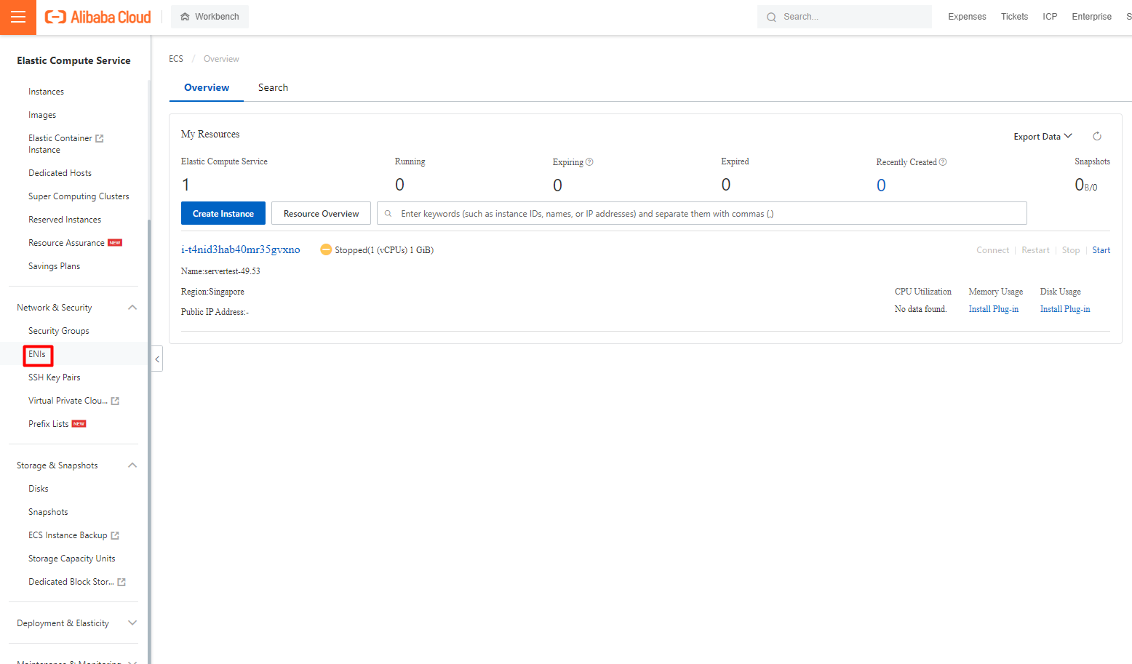Open the Workbench home button

pos(210,17)
